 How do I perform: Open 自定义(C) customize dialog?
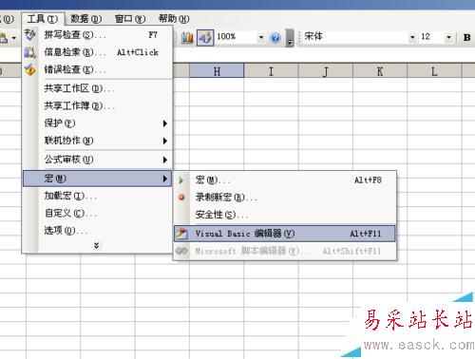(98, 213)
